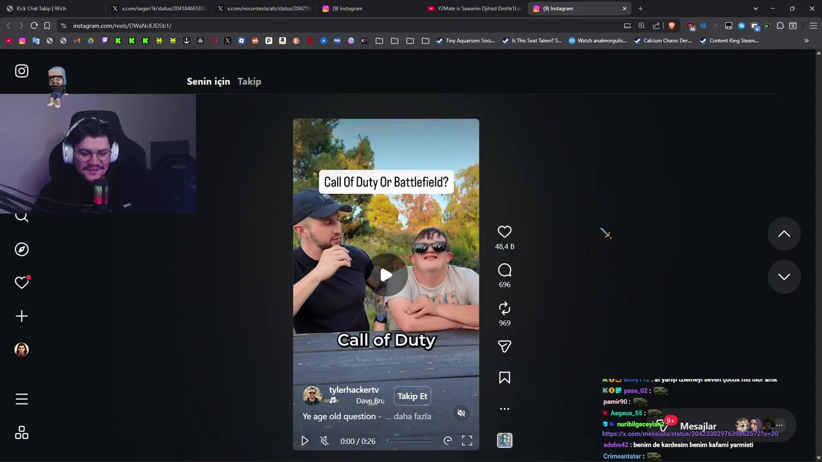Like the reel with the heart icon
Screen dimensions: 822x462
505,232
